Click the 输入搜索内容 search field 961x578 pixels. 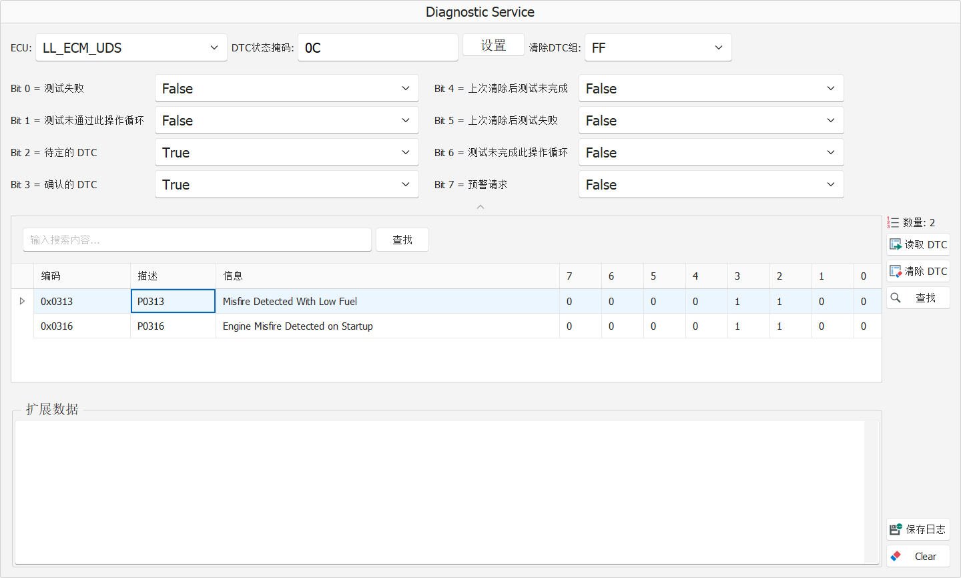click(x=197, y=240)
